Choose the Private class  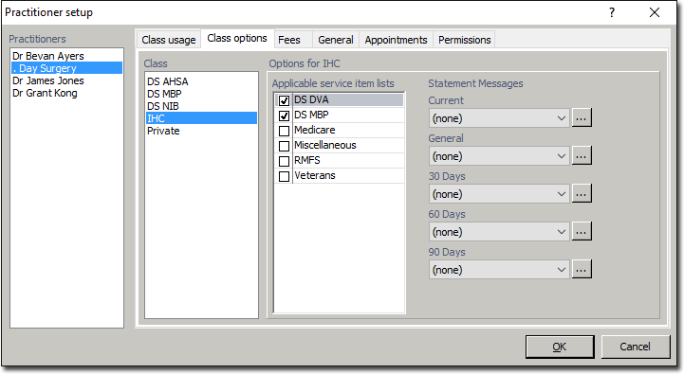(x=201, y=131)
